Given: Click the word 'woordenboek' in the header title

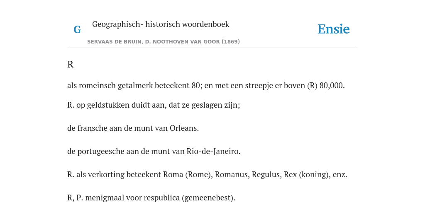Looking at the screenshot, I should click(x=205, y=24).
